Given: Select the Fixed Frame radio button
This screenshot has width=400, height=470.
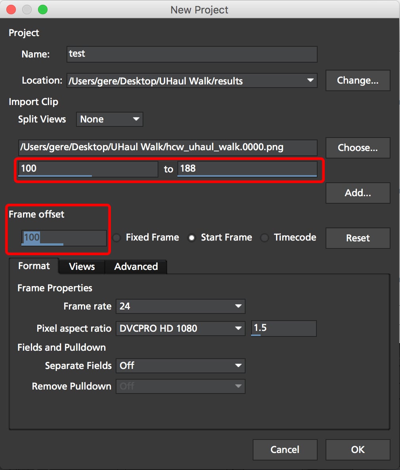Looking at the screenshot, I should point(117,238).
